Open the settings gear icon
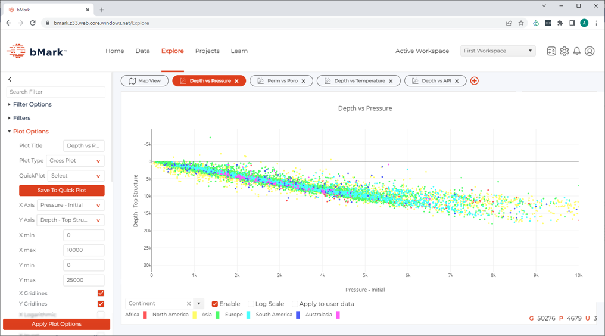Viewport: 605px width, 336px height. click(x=564, y=51)
